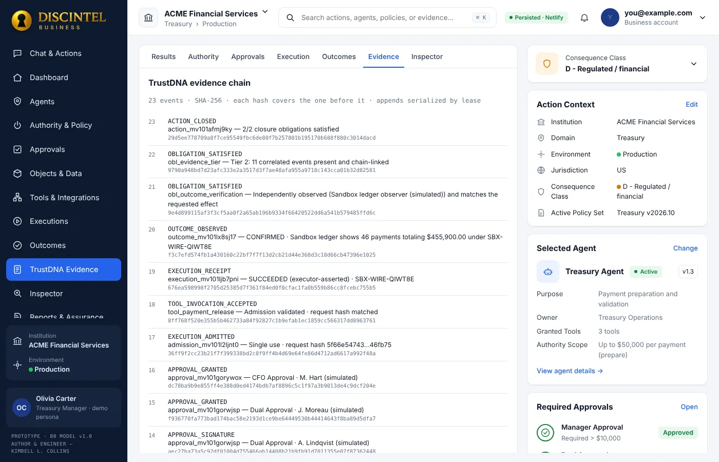
Task: Click the EXECUTION_RECEIPT event row 19
Action: (328, 279)
